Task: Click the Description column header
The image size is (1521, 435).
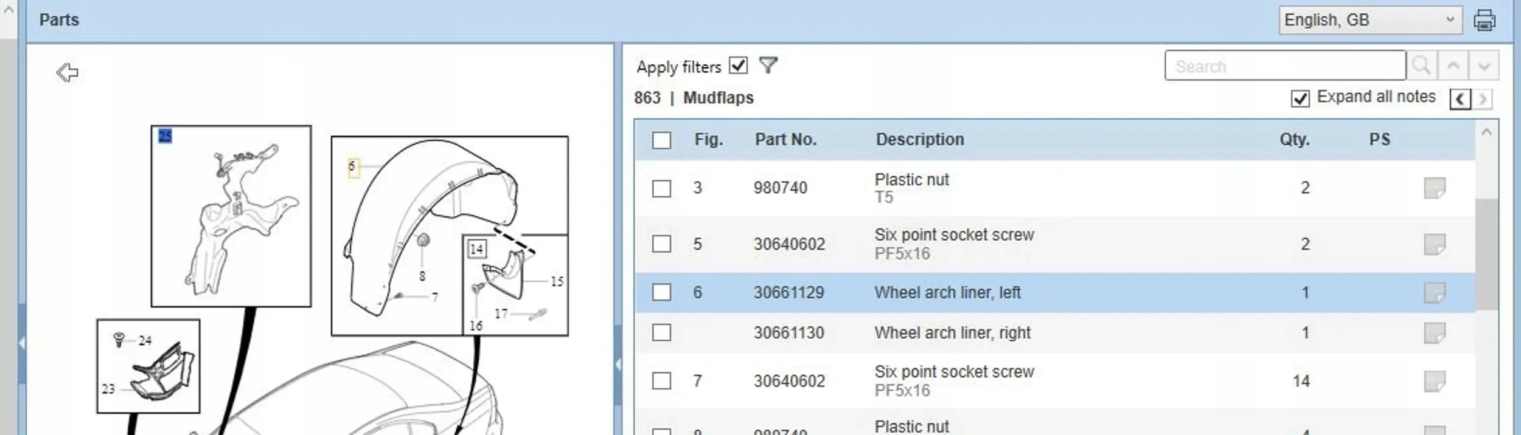Action: 919,140
